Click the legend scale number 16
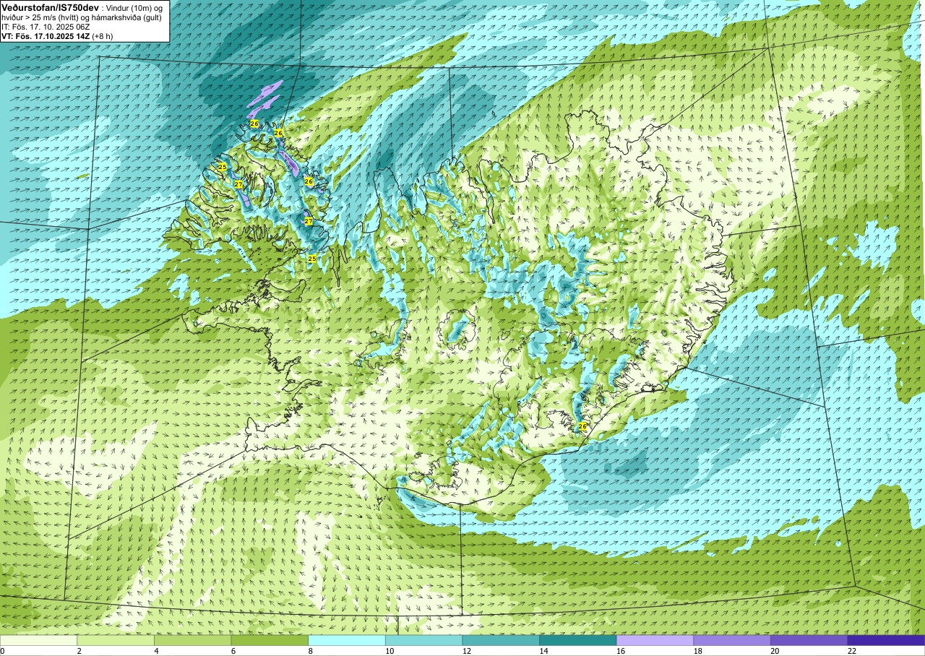 (621, 651)
